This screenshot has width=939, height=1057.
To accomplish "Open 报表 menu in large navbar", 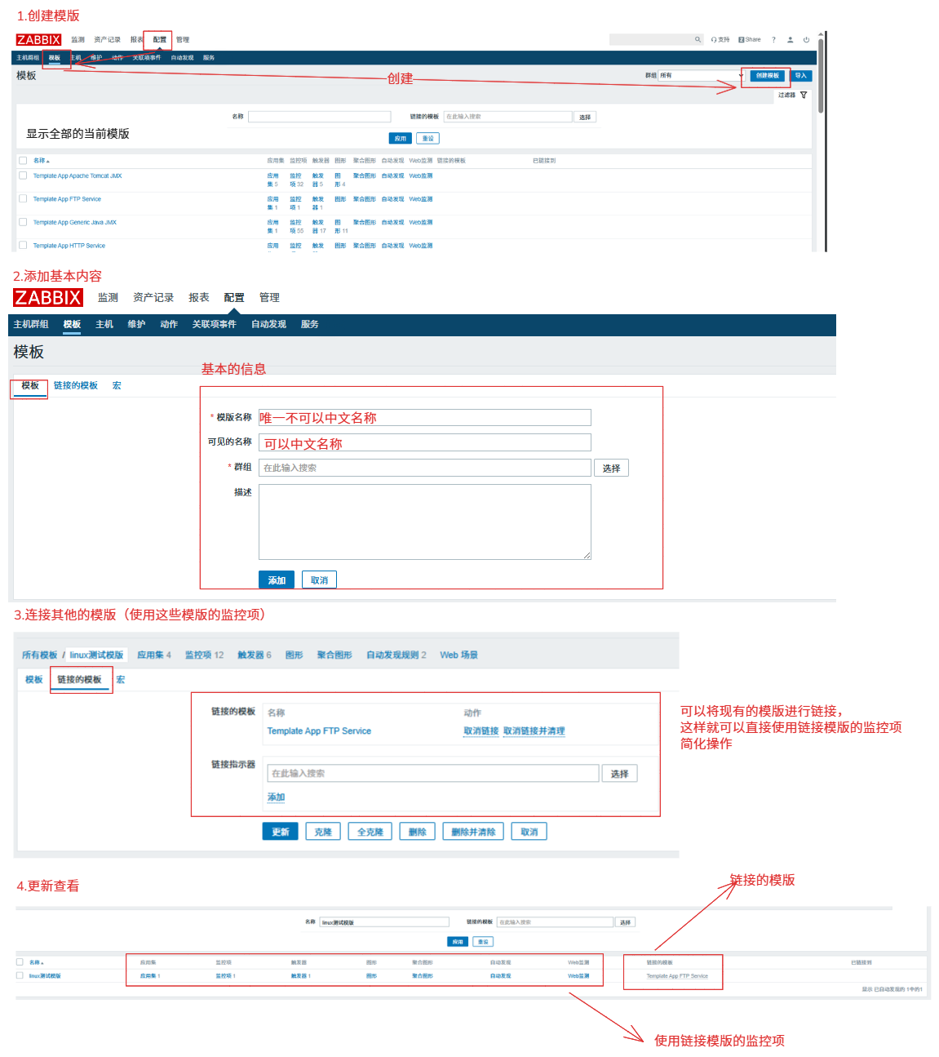I will [199, 297].
